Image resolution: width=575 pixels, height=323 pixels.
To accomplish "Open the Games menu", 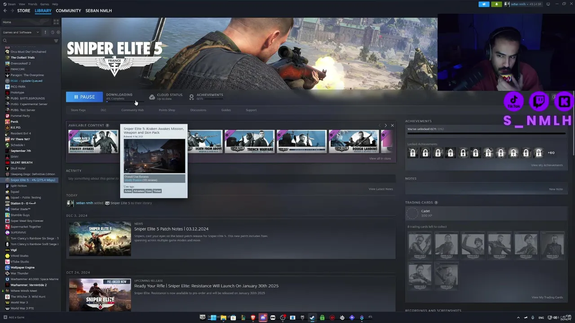I will [x=44, y=4].
